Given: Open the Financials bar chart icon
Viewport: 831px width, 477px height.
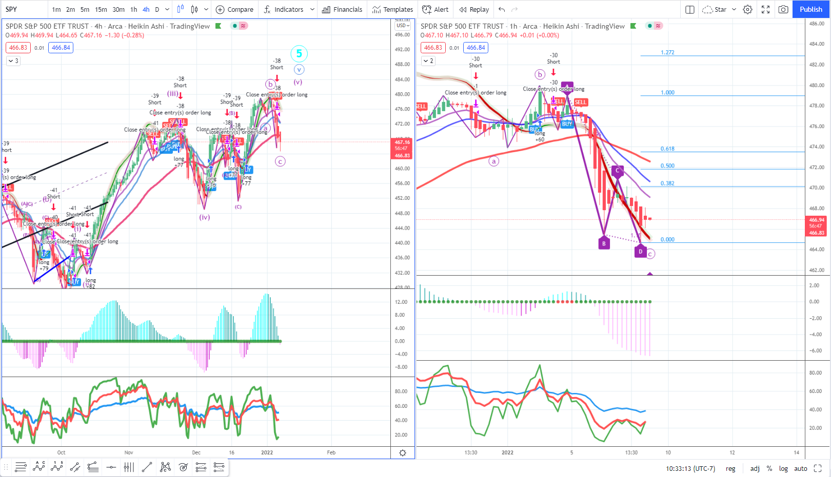Looking at the screenshot, I should [326, 9].
